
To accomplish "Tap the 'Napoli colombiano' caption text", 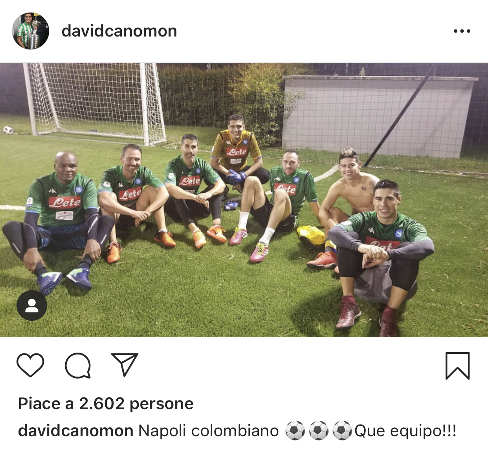I will [x=209, y=431].
